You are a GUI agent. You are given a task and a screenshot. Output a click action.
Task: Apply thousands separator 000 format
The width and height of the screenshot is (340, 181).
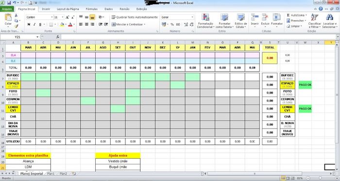[178, 24]
